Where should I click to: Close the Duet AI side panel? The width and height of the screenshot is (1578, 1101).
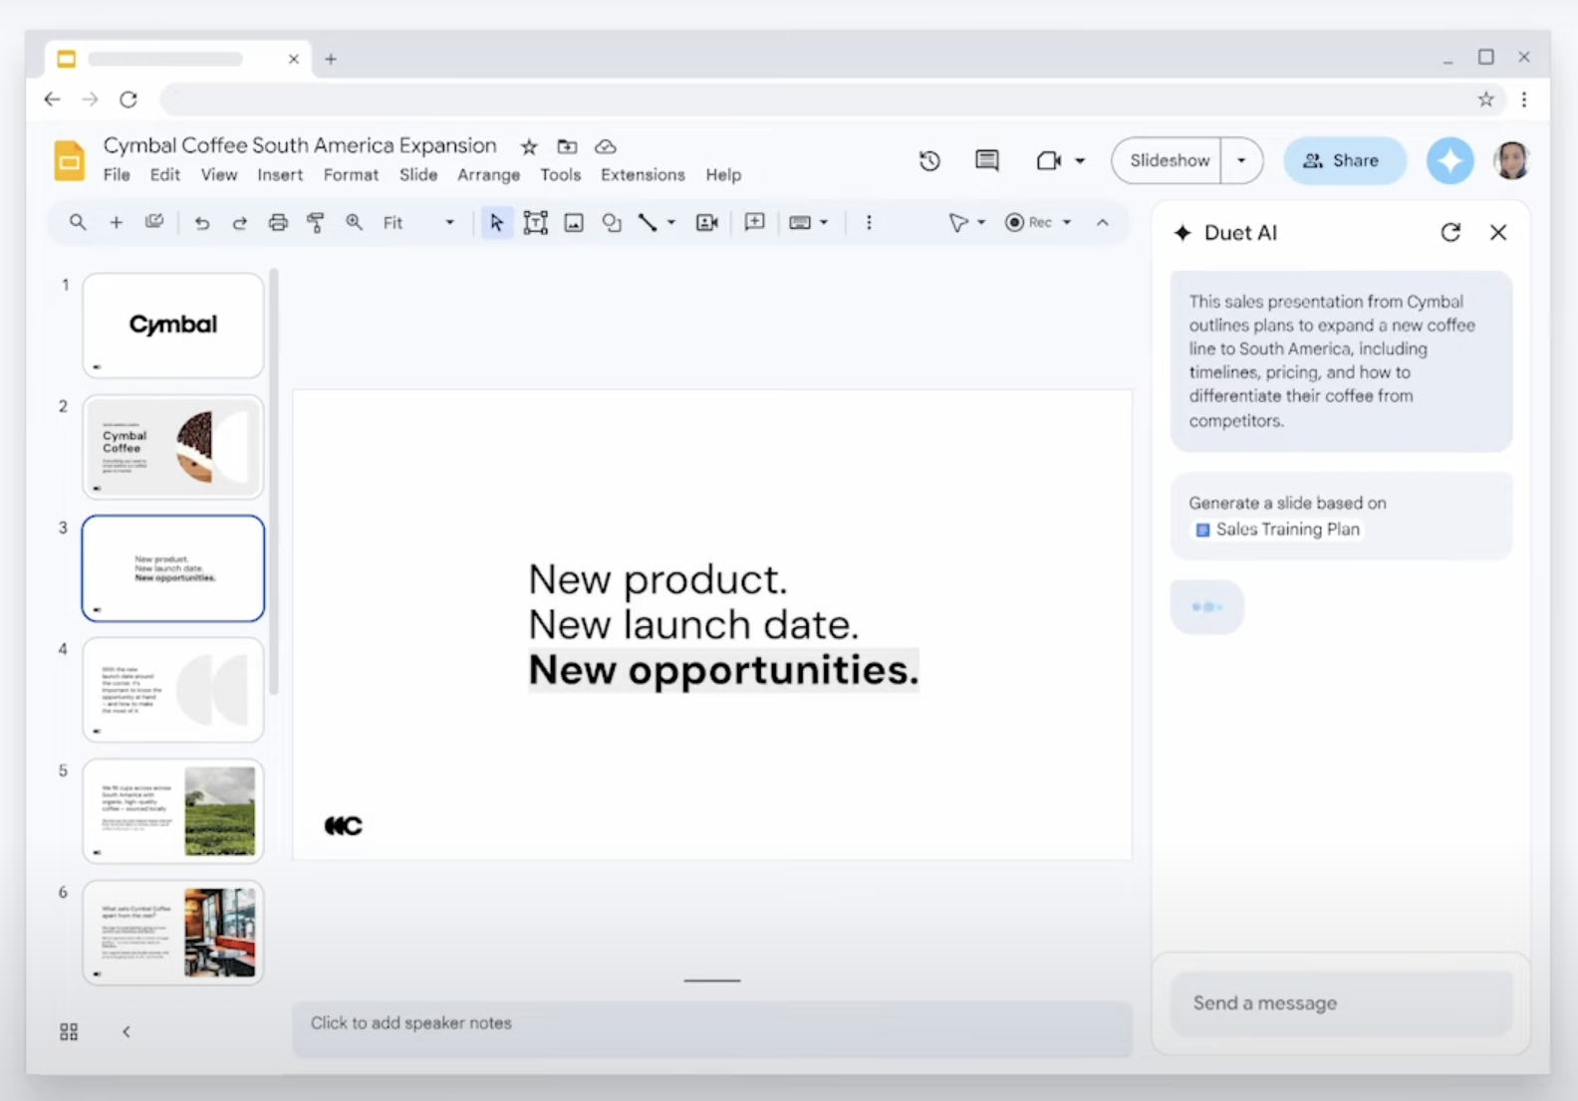[x=1498, y=232]
